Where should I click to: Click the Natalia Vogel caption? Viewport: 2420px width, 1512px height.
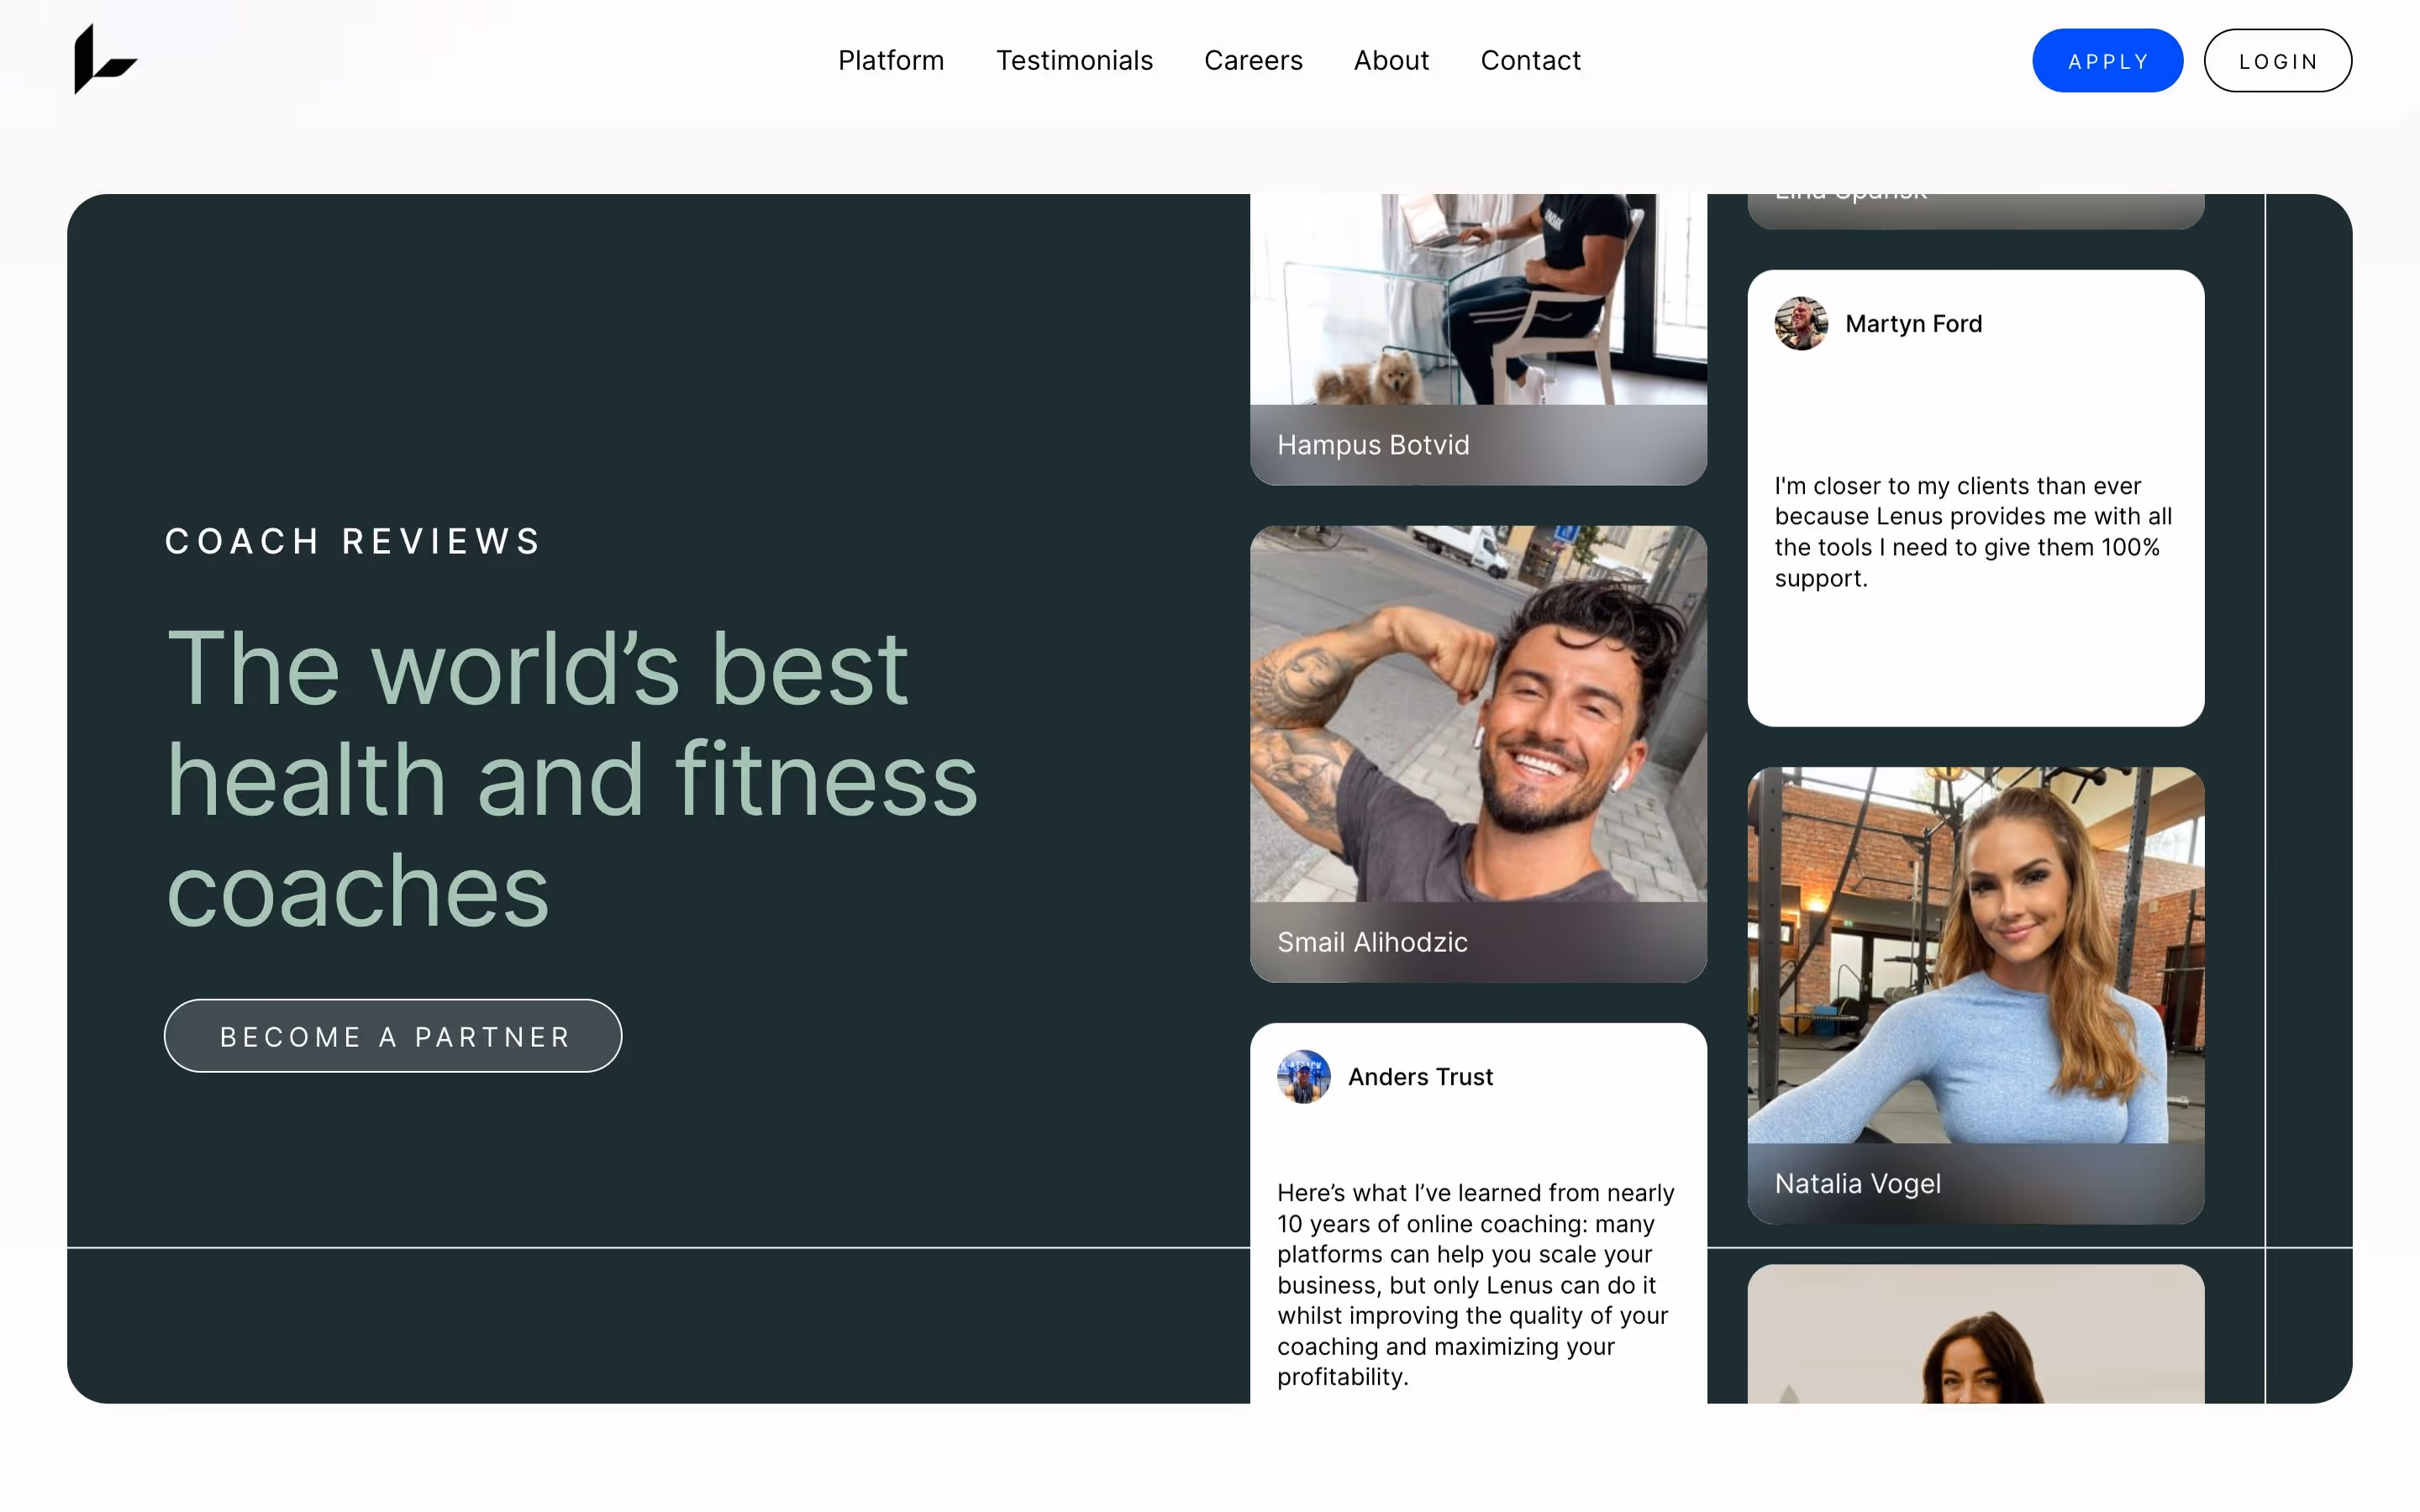tap(1857, 1184)
